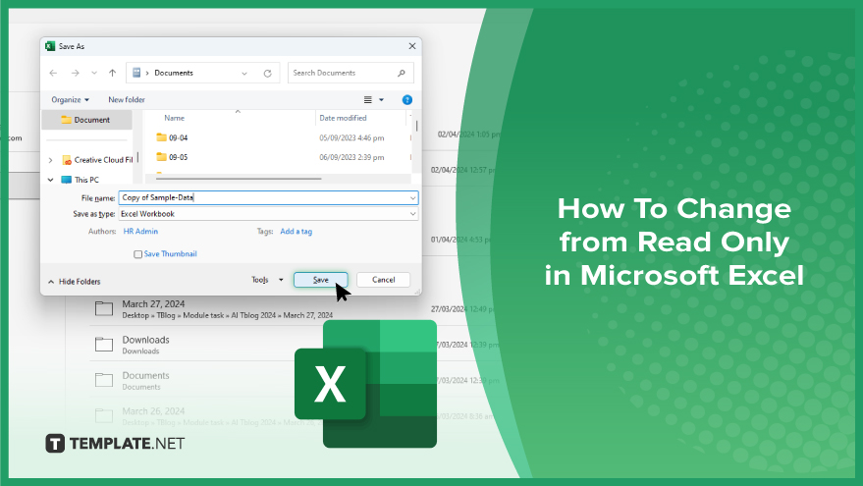
Task: Open the Organize menu
Action: point(70,99)
